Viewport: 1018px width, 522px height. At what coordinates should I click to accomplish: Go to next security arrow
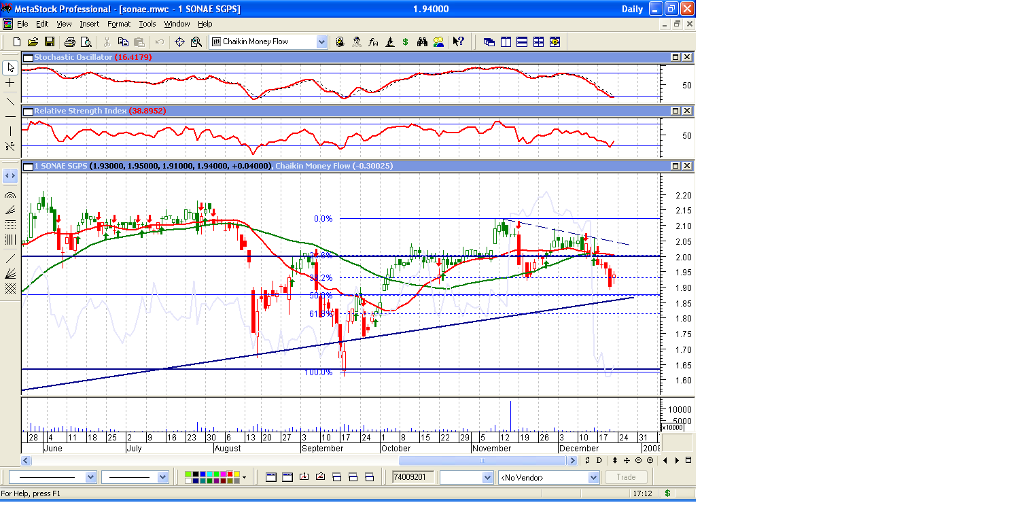pos(677,461)
